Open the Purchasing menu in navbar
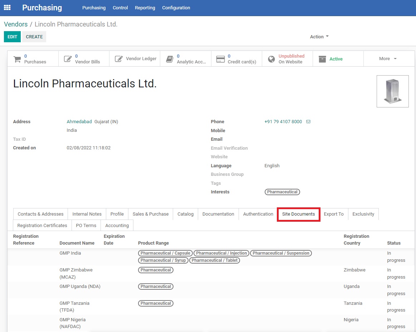This screenshot has width=416, height=332. point(94,8)
